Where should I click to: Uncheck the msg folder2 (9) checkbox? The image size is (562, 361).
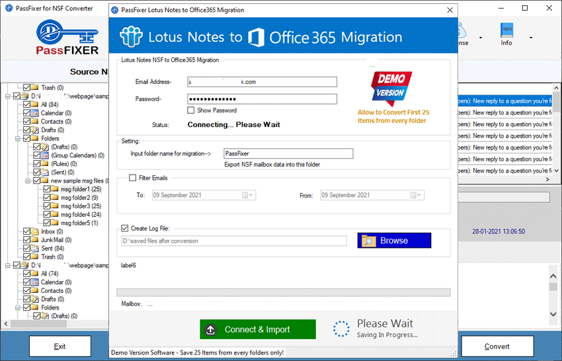click(x=46, y=198)
